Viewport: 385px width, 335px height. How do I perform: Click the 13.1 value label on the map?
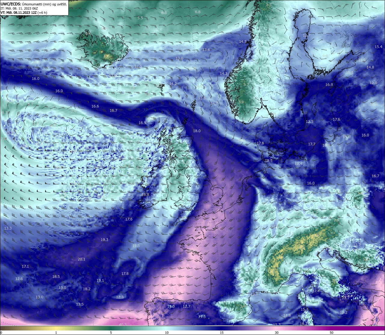click(x=100, y=281)
